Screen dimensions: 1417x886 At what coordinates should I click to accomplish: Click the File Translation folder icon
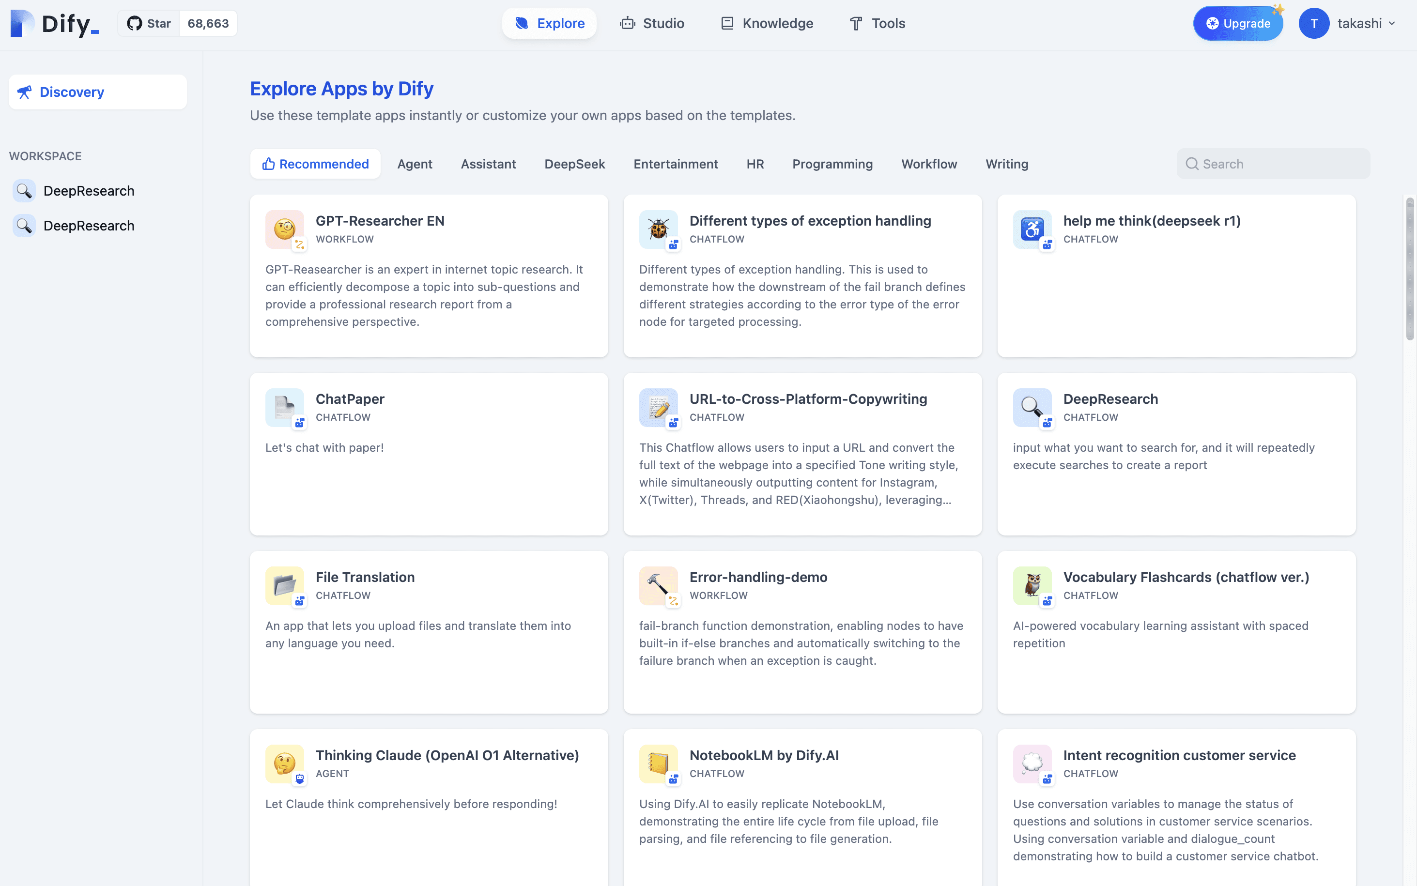(285, 585)
